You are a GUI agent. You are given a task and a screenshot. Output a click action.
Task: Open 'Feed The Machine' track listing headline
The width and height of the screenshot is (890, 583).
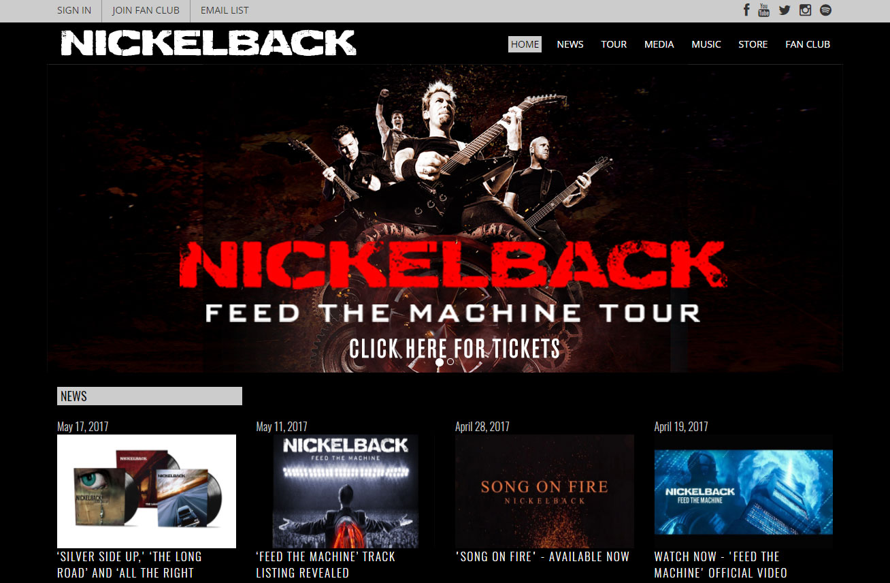click(325, 565)
